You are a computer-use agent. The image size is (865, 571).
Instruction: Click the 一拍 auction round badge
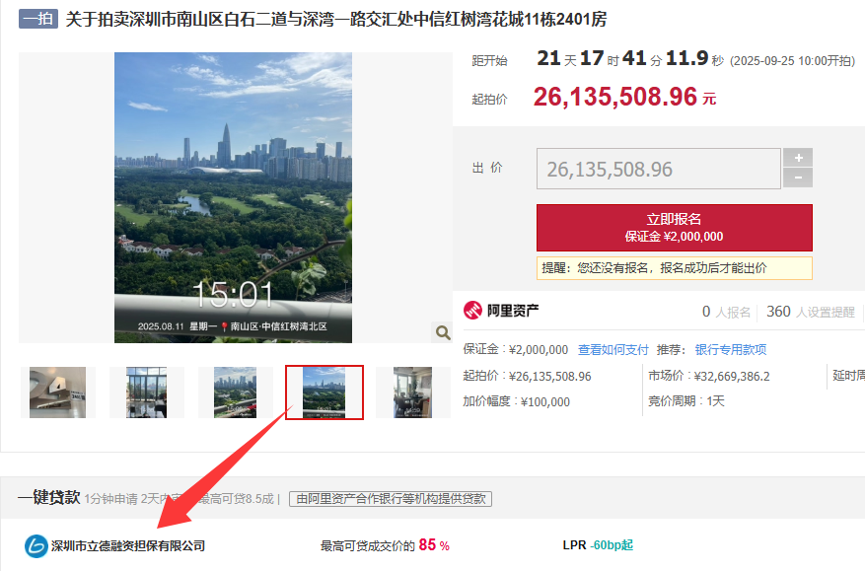click(x=38, y=19)
